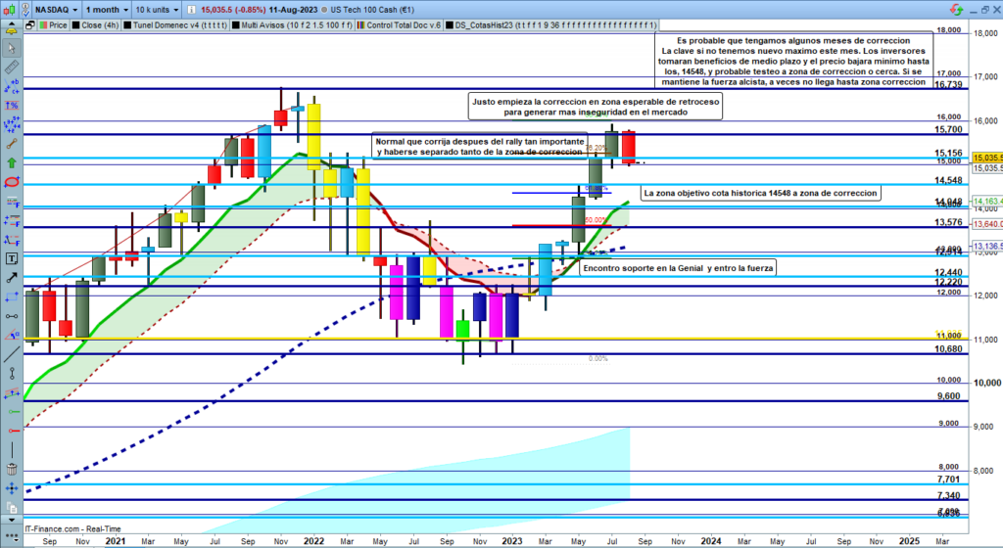
Task: Select the blue move crosshair tool
Action: (x=10, y=487)
